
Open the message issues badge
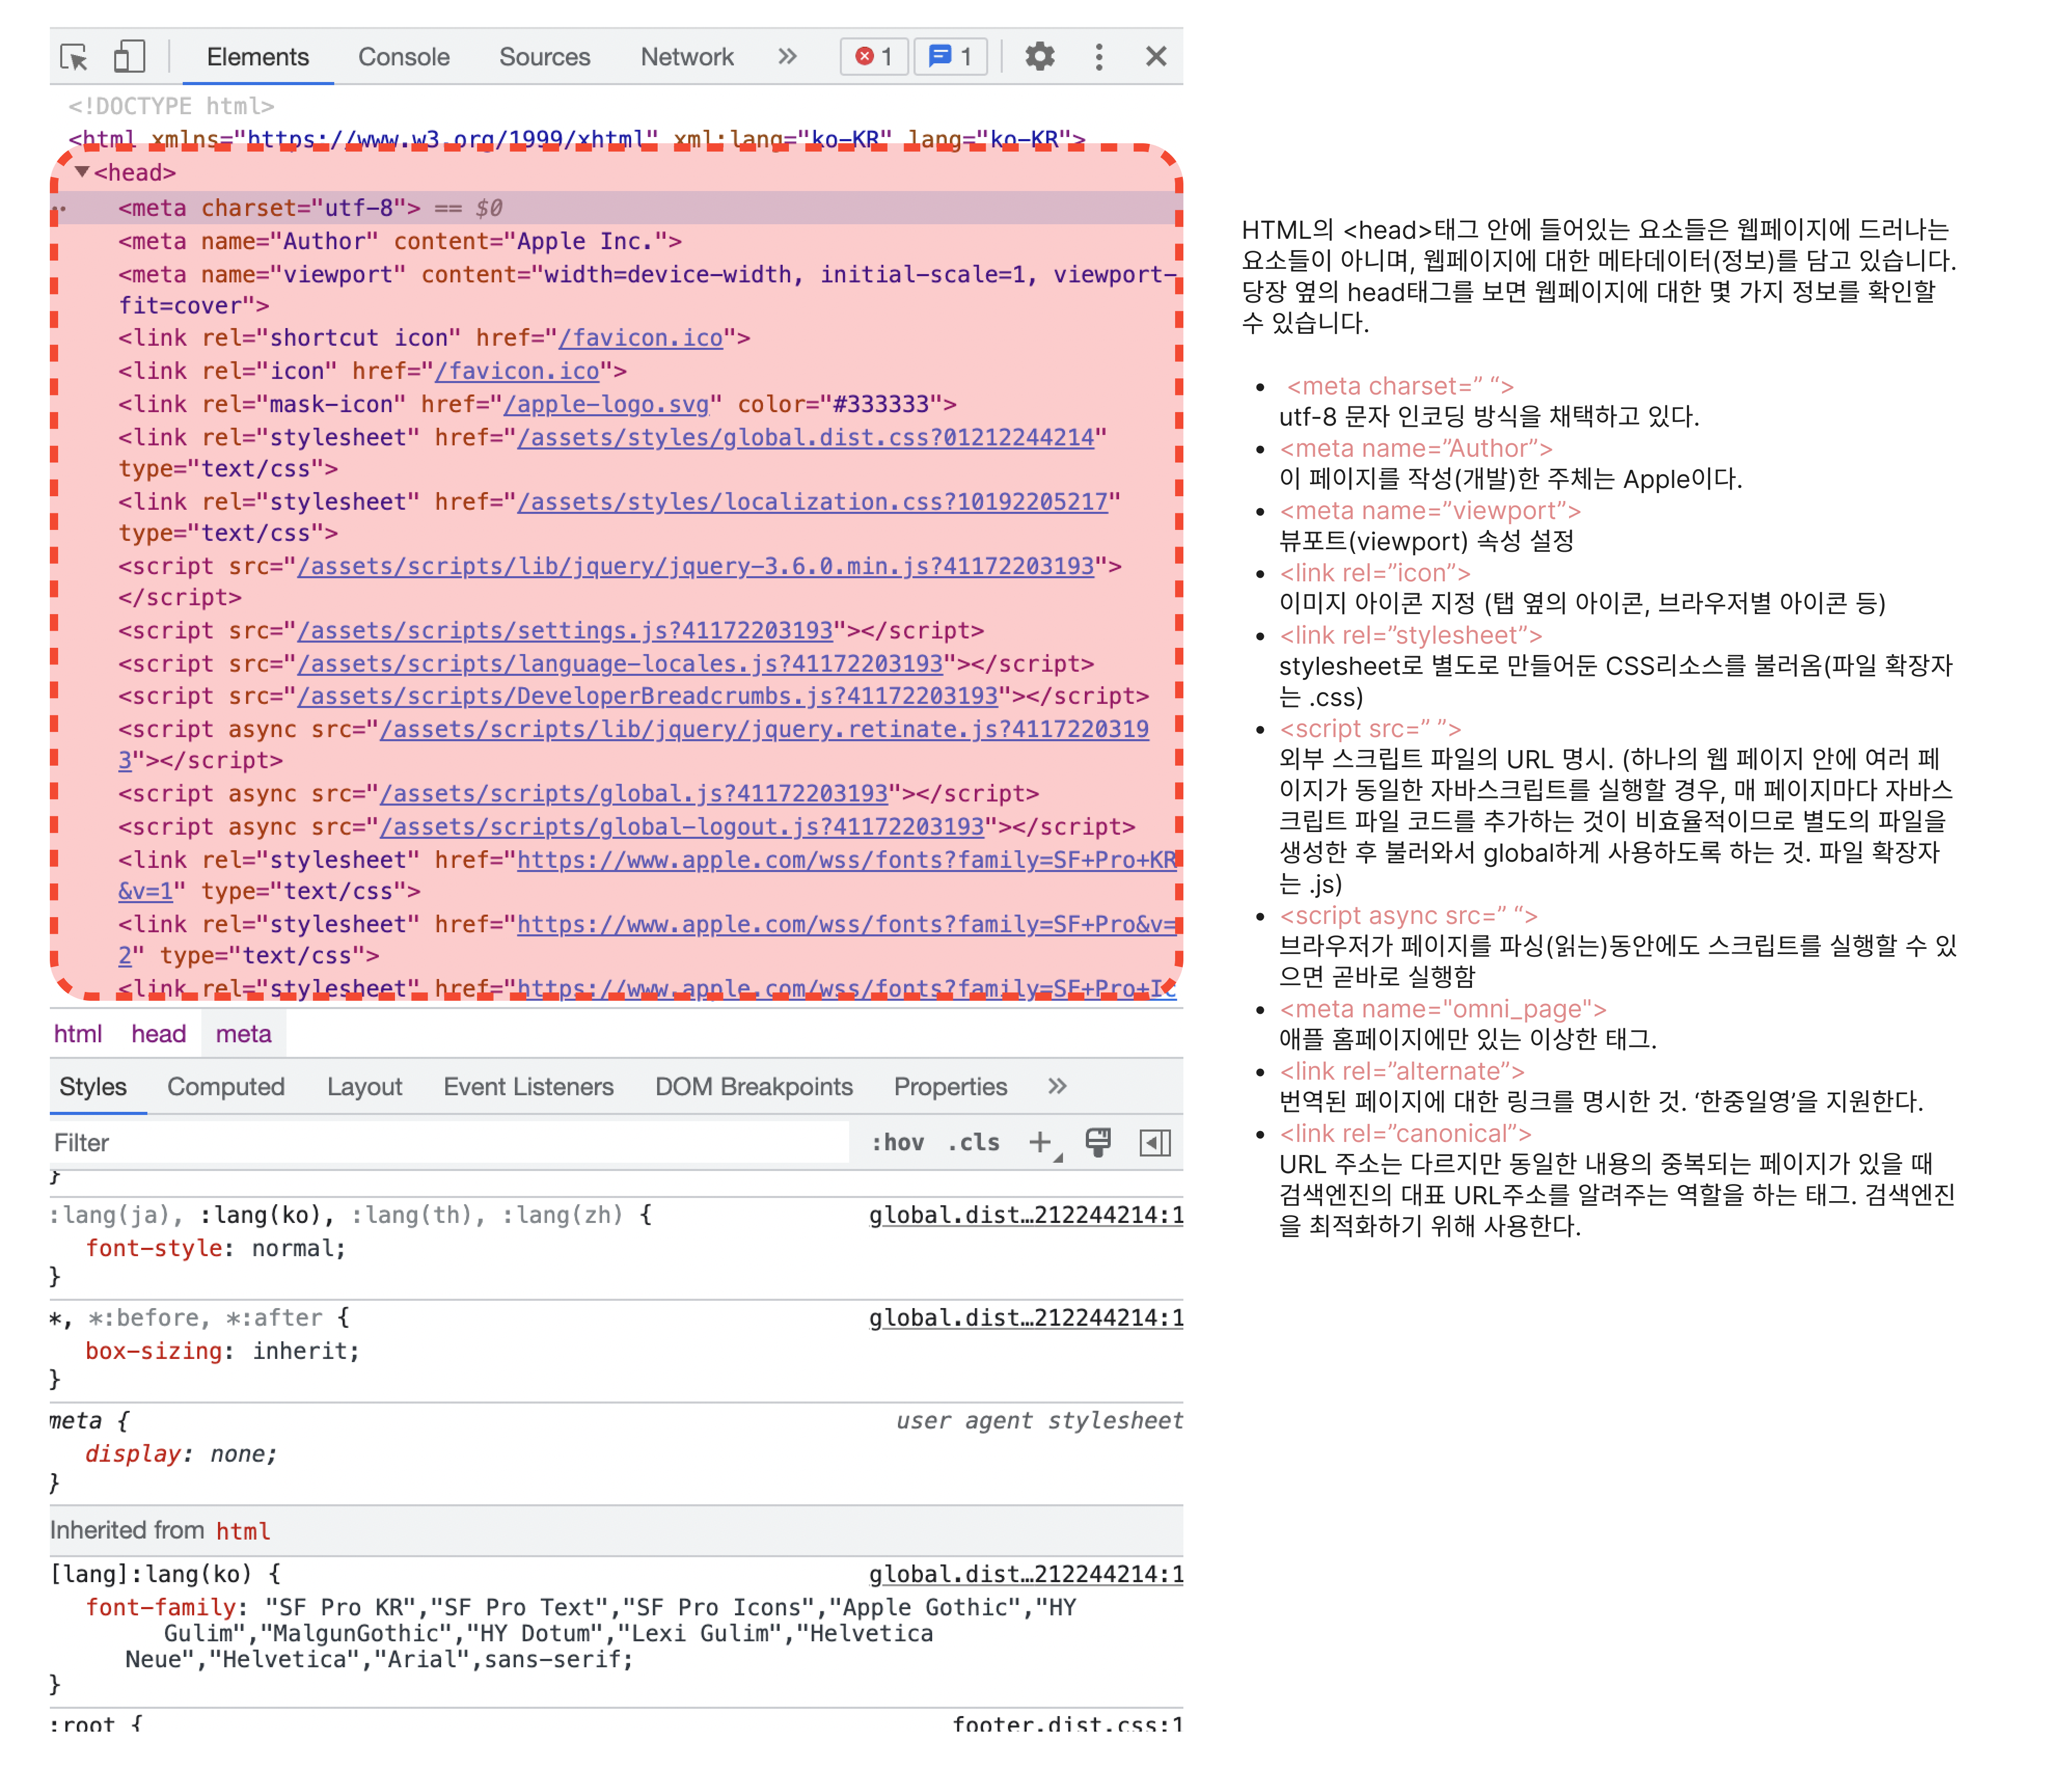pos(950,57)
